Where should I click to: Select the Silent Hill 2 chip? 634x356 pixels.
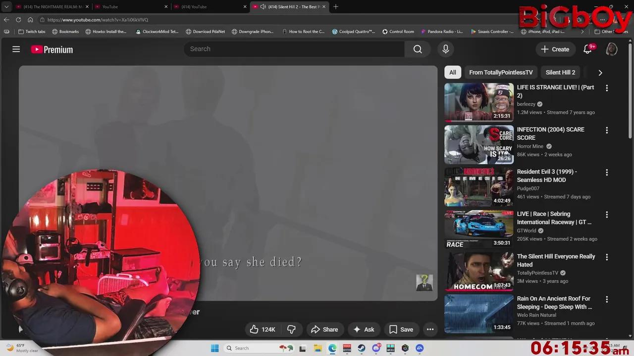[560, 72]
